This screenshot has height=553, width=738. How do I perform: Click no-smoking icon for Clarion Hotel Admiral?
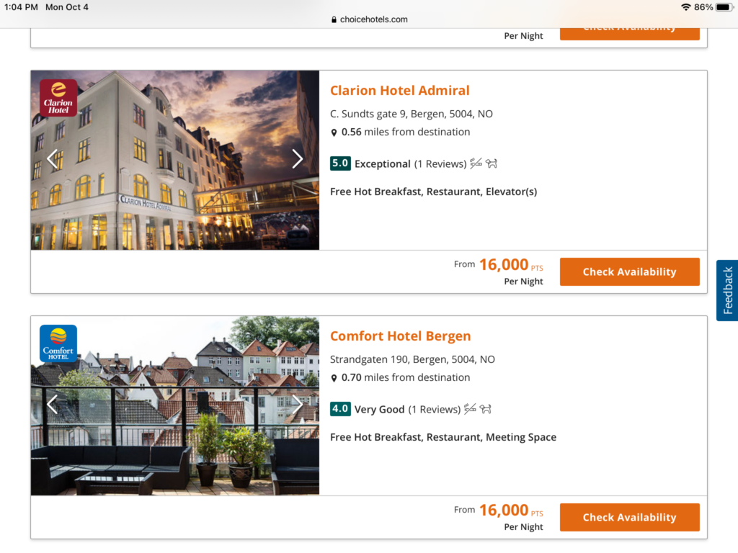pos(476,163)
